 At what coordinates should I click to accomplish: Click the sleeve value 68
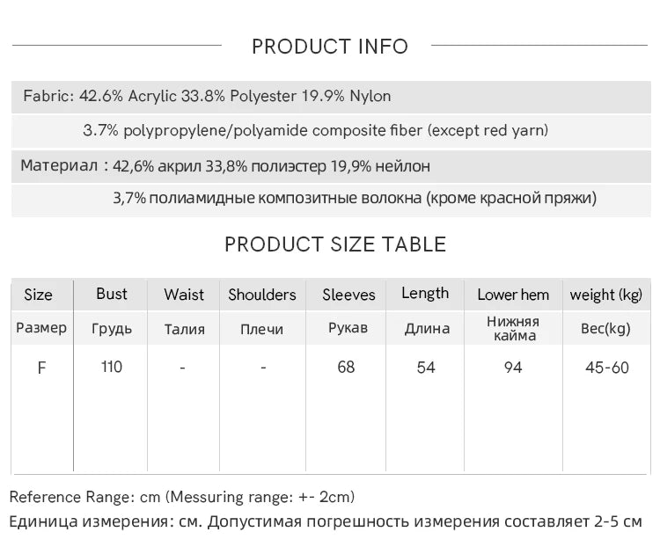[x=346, y=368]
